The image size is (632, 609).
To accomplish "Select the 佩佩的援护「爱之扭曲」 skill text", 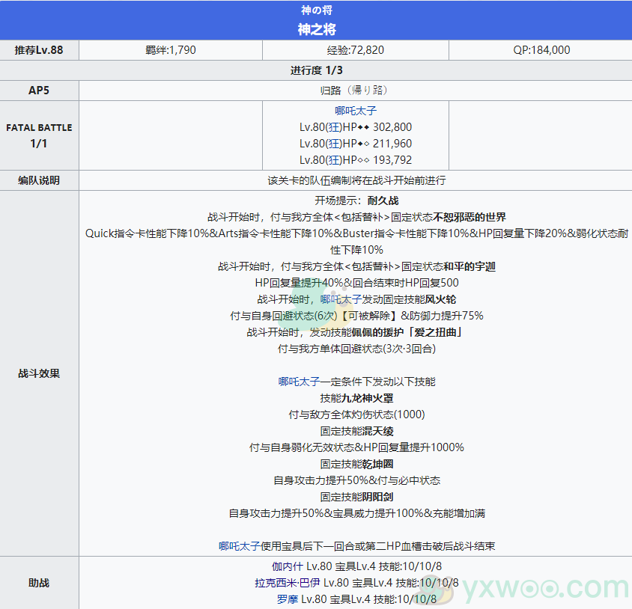I will (407, 332).
